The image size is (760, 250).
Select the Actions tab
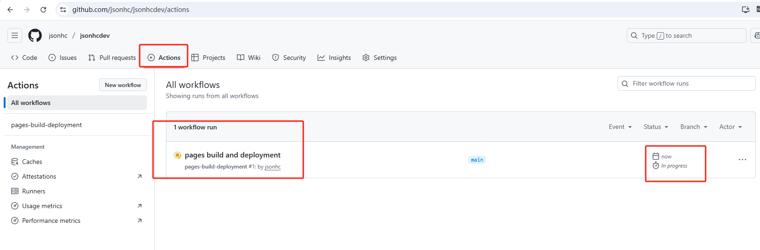tap(164, 58)
